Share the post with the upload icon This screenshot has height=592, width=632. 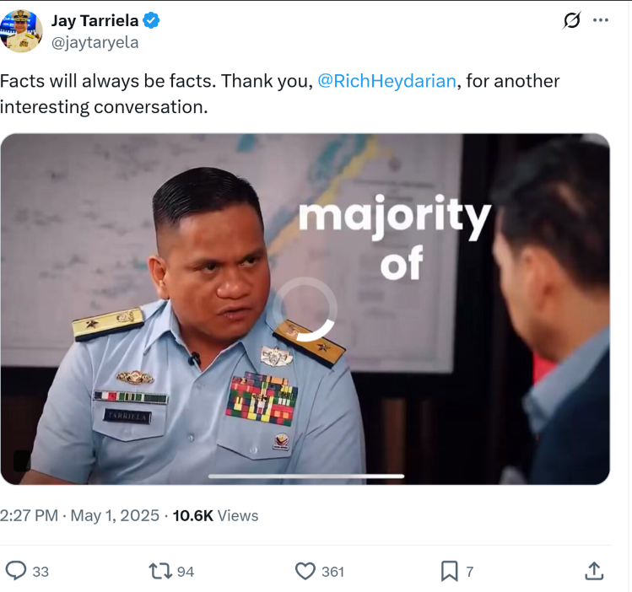click(x=594, y=571)
